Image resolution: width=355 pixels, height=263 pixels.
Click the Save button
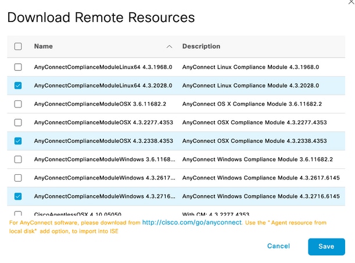(327, 247)
